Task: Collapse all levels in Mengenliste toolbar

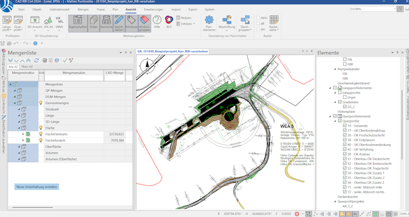Action: (x=28, y=60)
